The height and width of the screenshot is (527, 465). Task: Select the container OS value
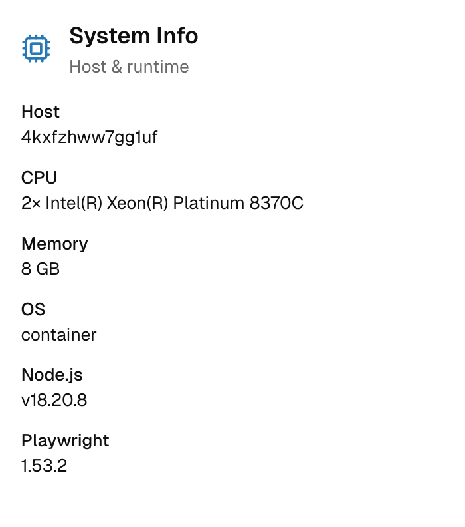click(58, 335)
